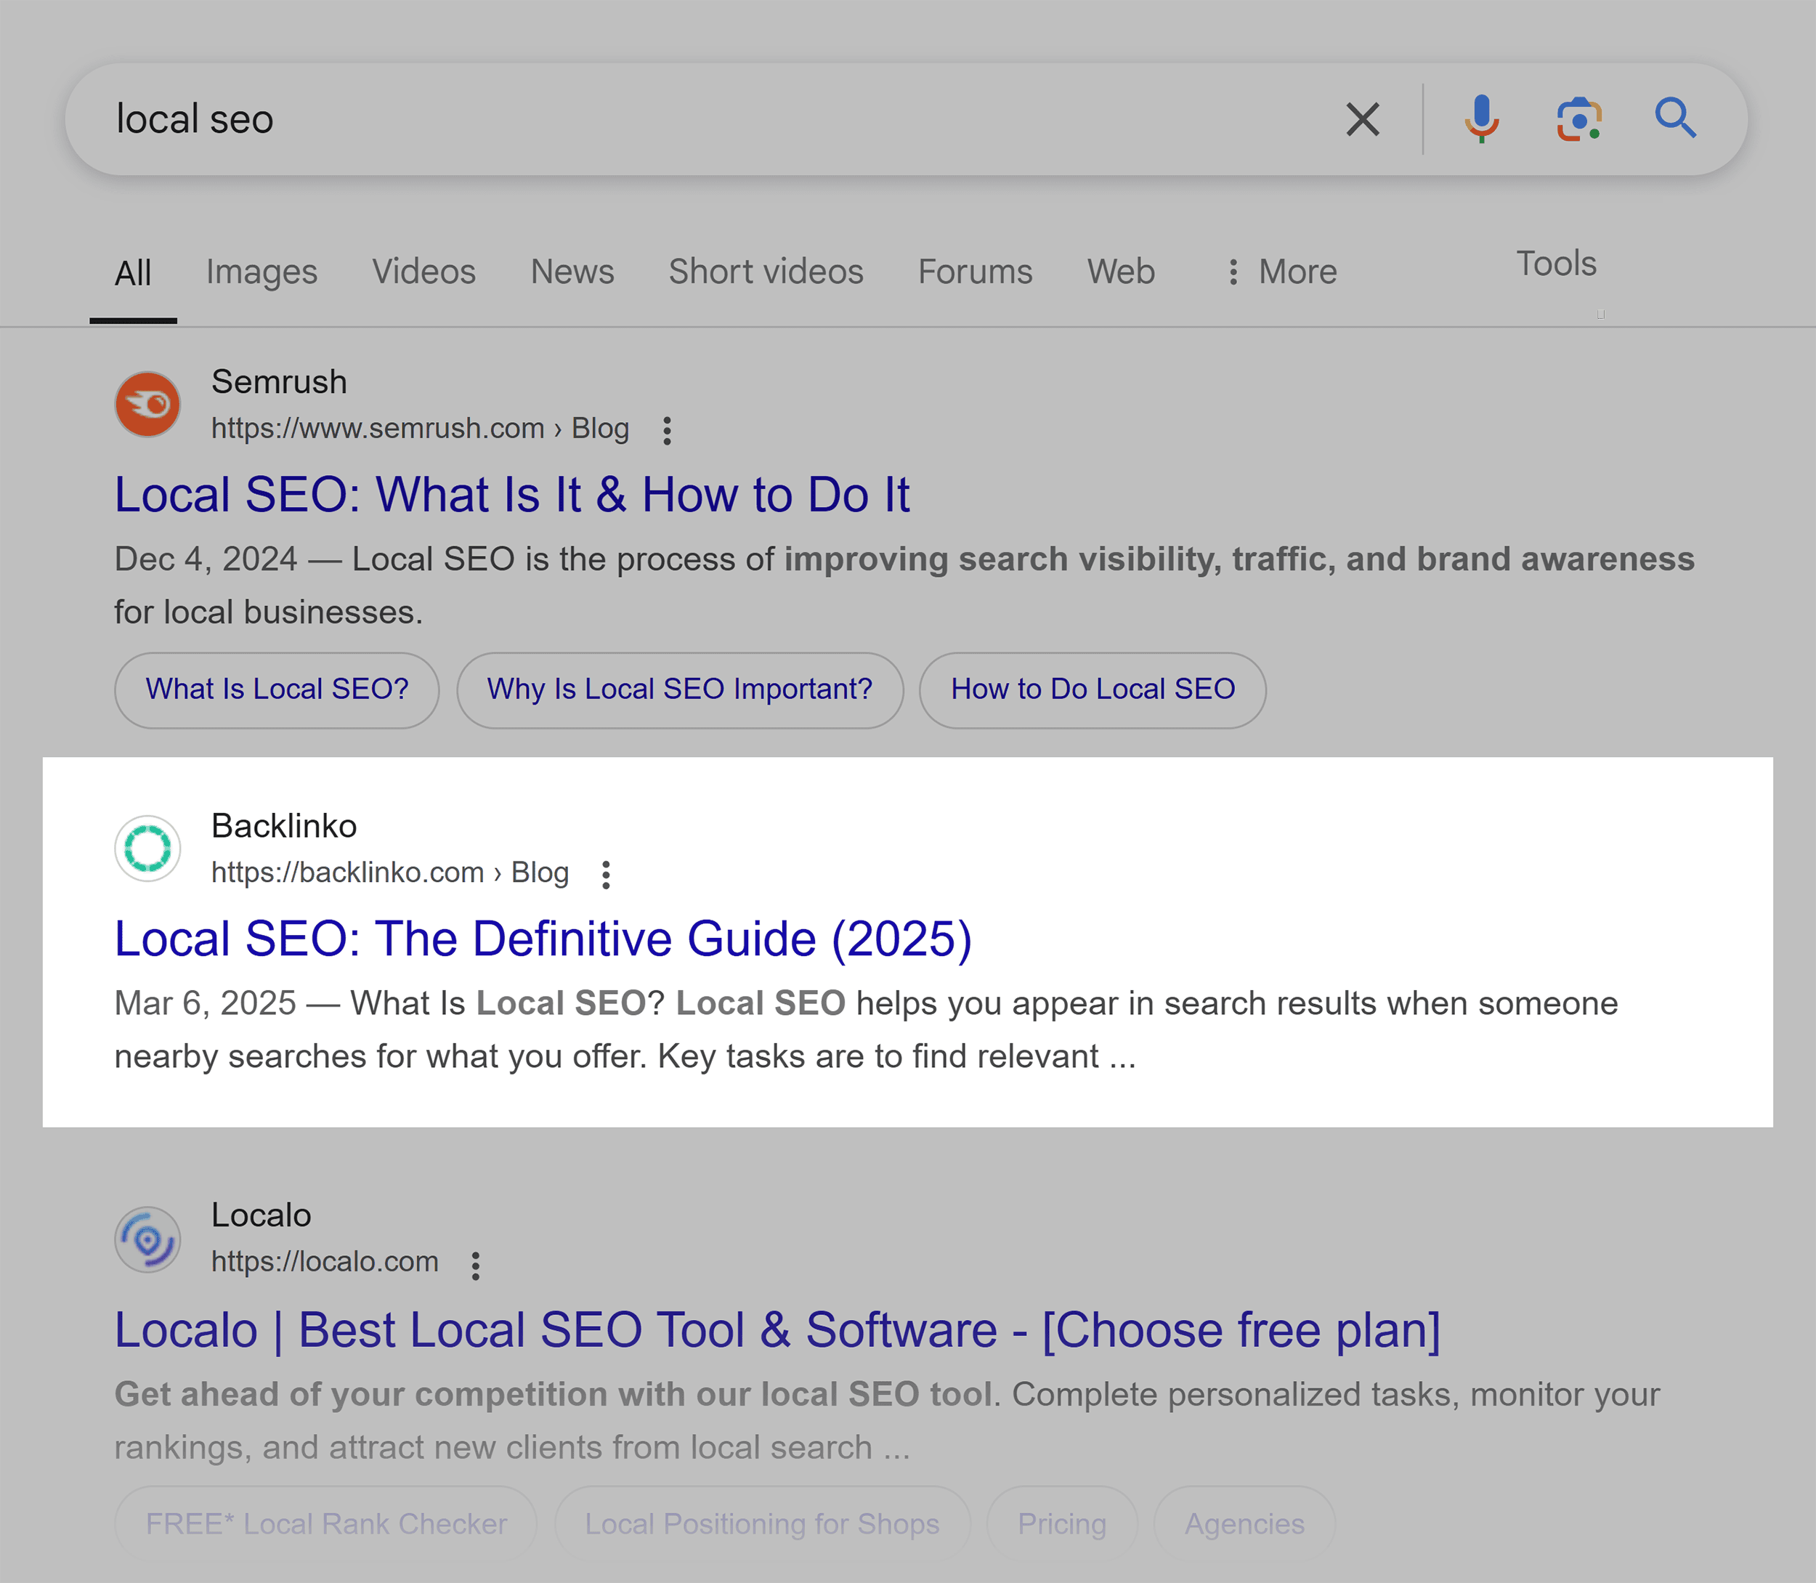1816x1583 pixels.
Task: Click the 'What Is Local SEO?' chip
Action: pyautogui.click(x=277, y=690)
